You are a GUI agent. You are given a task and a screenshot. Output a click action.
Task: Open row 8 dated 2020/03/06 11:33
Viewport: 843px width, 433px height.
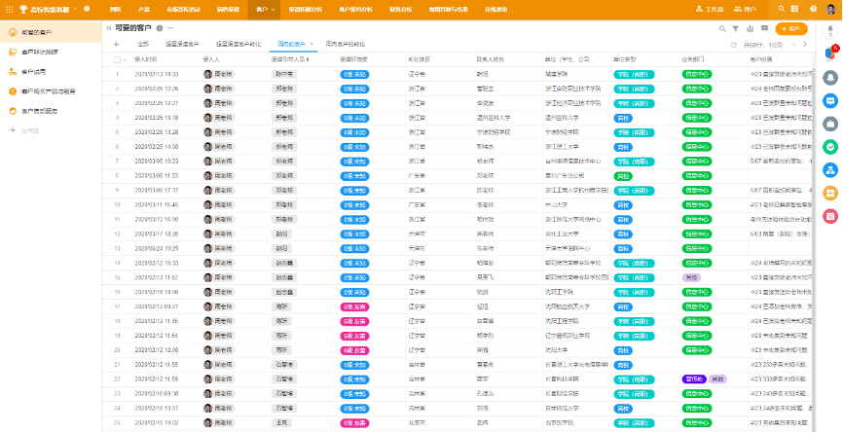click(458, 176)
